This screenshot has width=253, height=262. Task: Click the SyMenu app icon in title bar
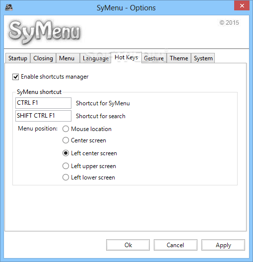click(9, 7)
